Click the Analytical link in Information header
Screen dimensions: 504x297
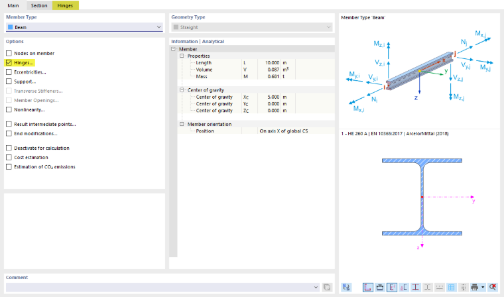[213, 42]
